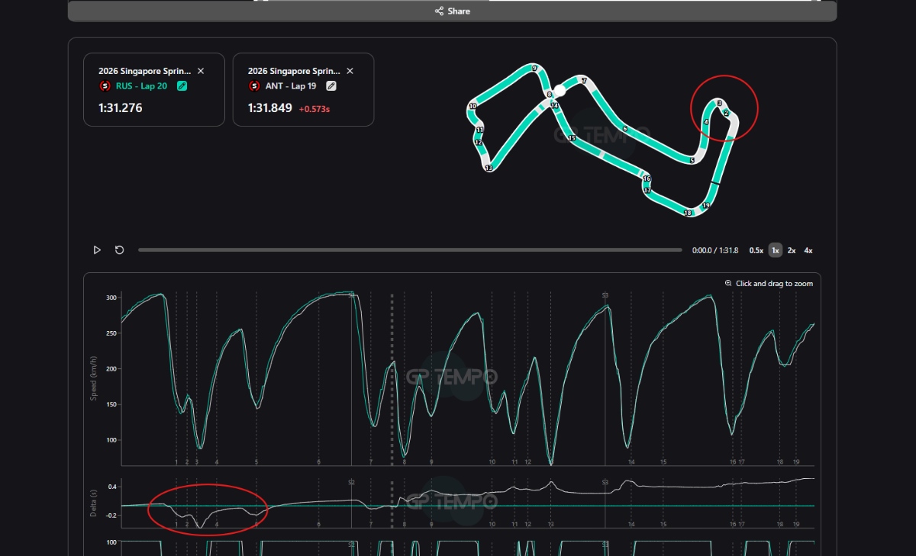Click the turn 15 marker on the track map
916x556 pixels.
tap(572, 138)
